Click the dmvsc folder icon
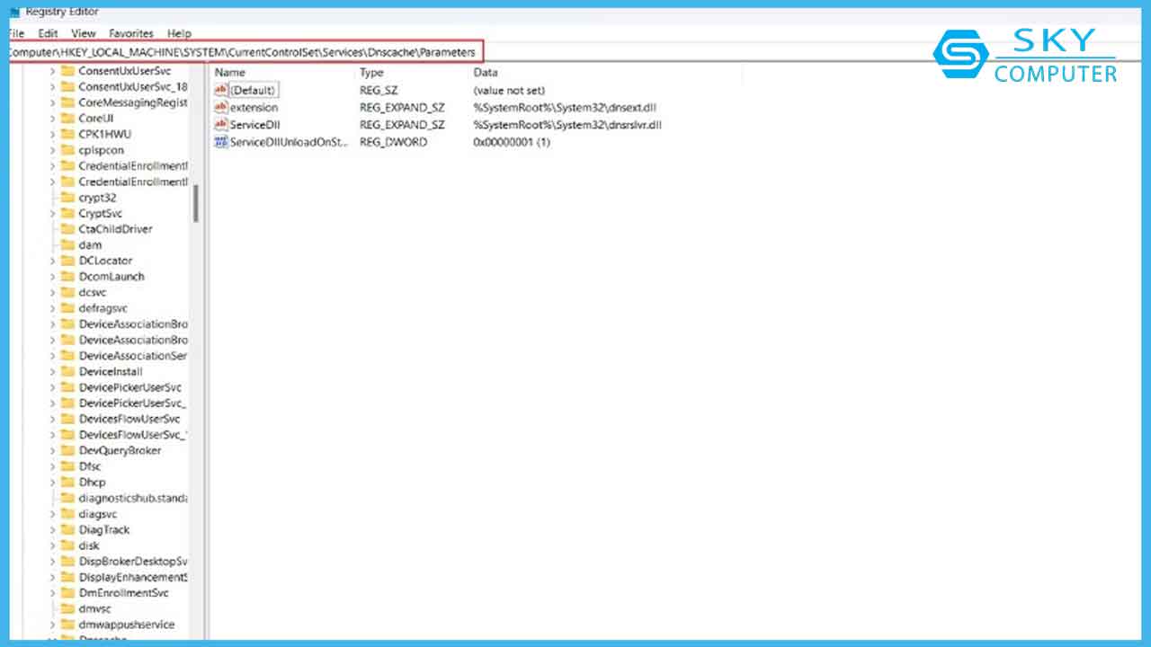The image size is (1151, 647). click(x=67, y=608)
